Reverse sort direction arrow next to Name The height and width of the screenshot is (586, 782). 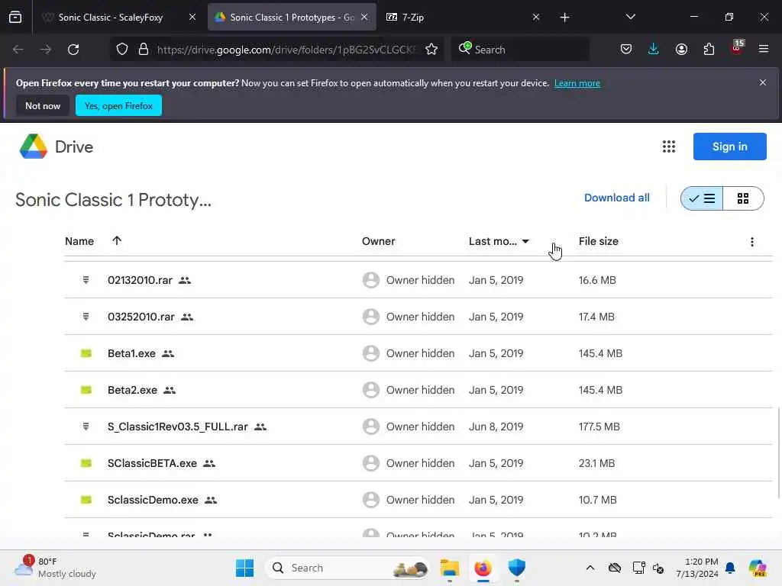point(117,240)
